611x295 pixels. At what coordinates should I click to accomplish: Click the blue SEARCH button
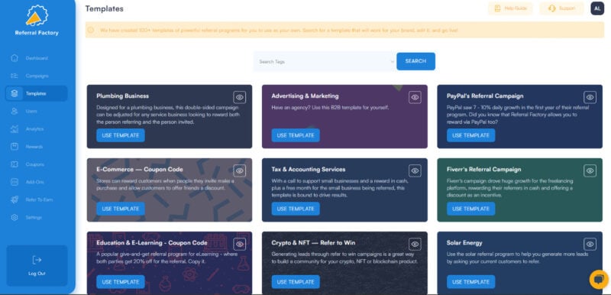click(415, 61)
